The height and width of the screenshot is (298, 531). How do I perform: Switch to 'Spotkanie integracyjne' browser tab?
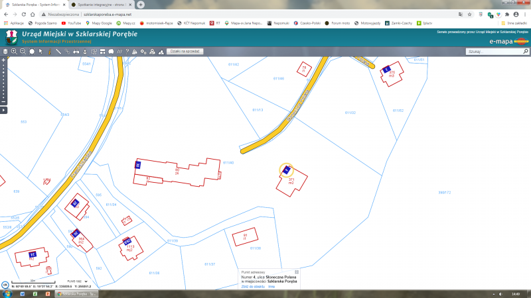click(x=100, y=5)
